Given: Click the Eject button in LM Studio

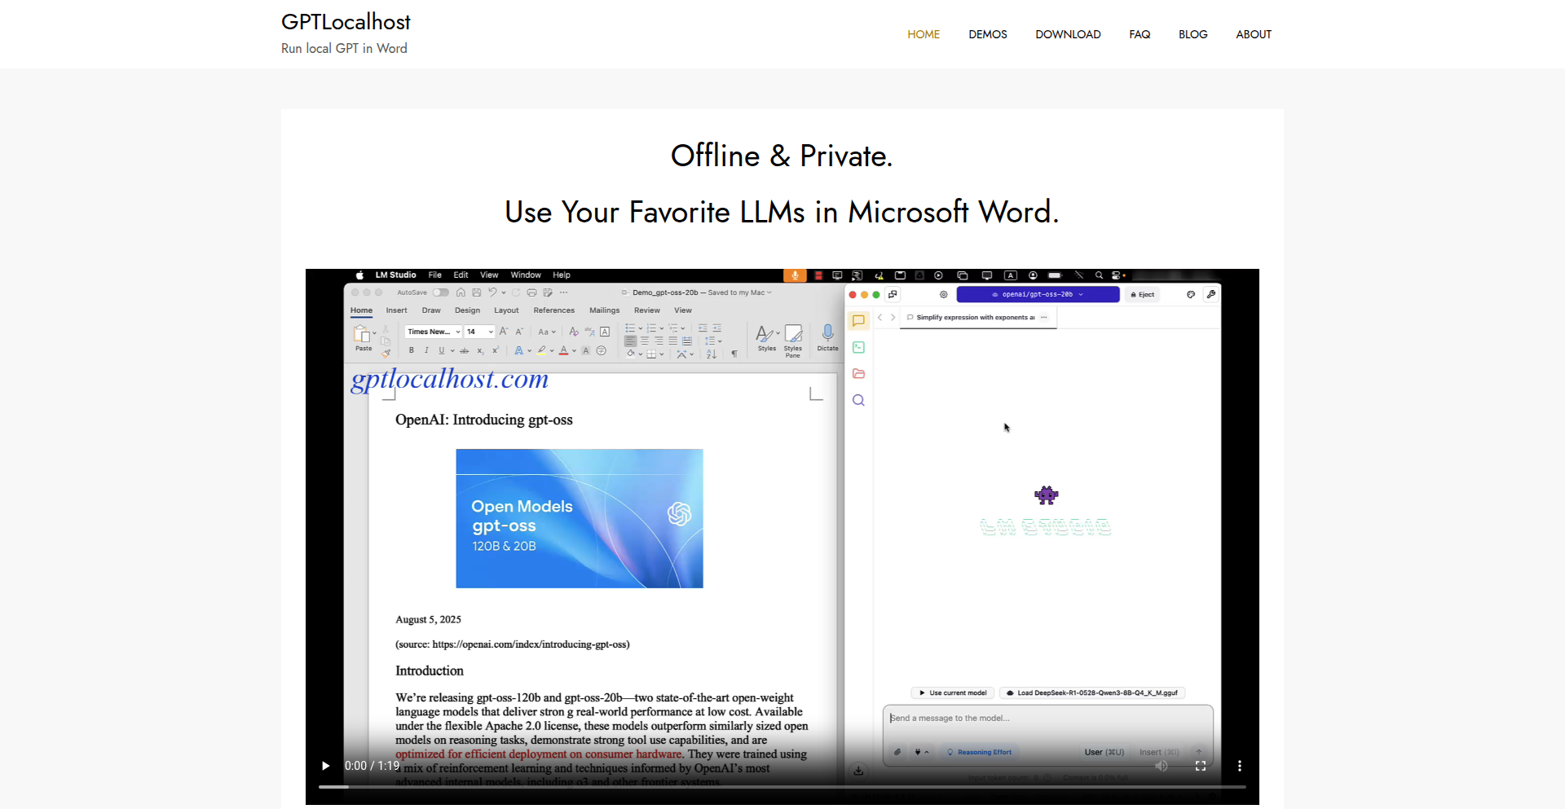Looking at the screenshot, I should tap(1143, 294).
